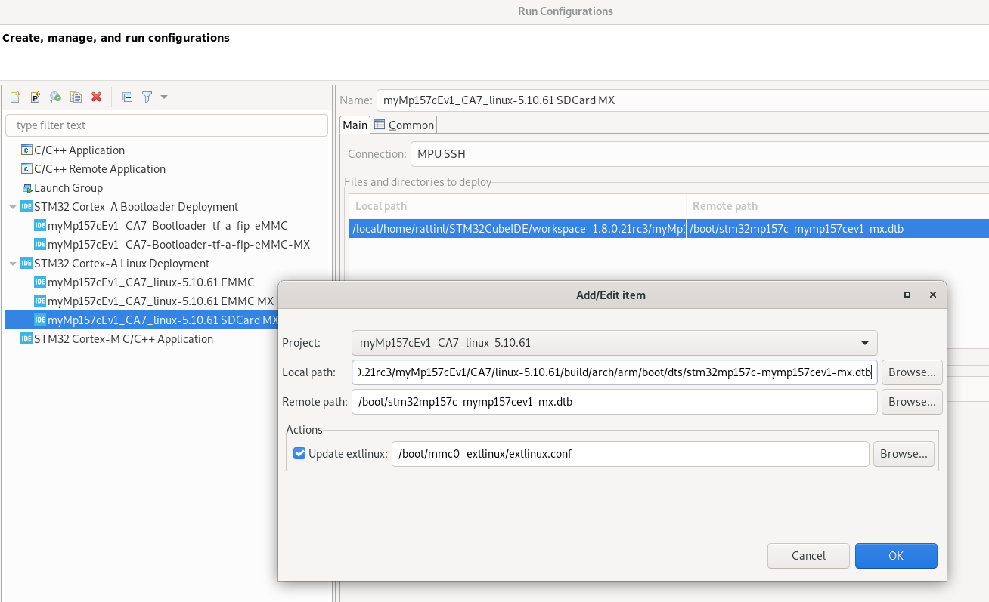Select Launch Group in the tree
Screen dimensions: 989x602
[68, 188]
